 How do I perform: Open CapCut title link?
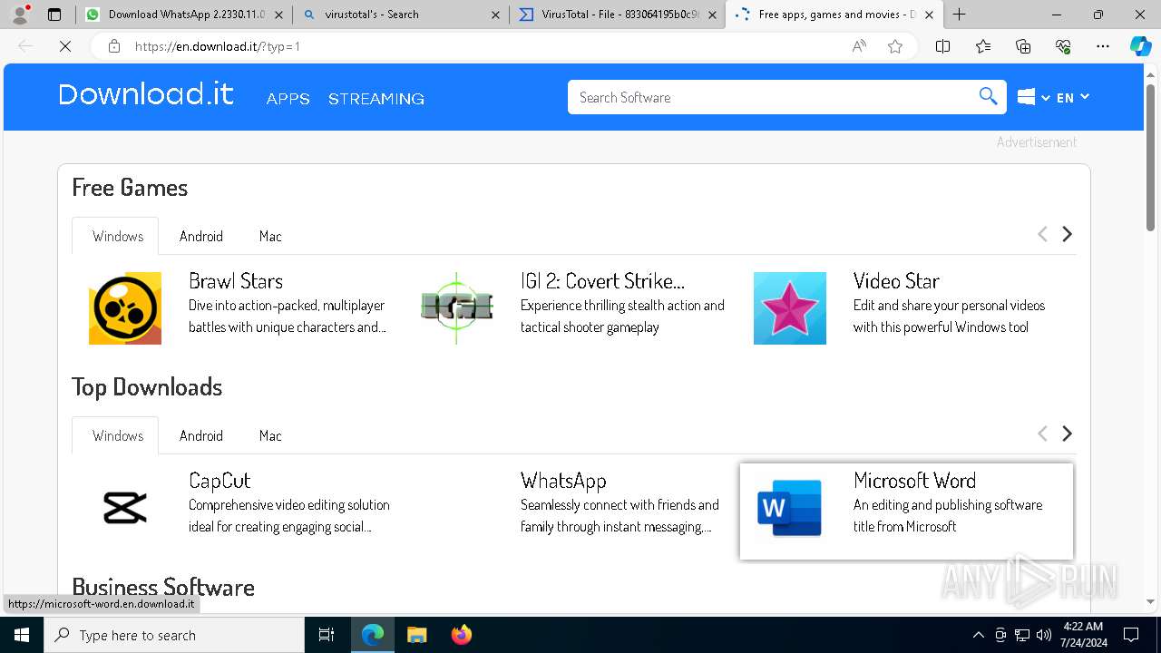220,481
